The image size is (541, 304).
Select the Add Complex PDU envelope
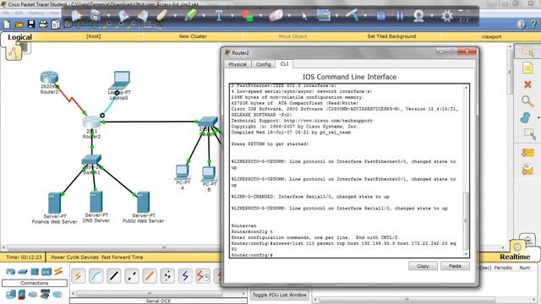tap(527, 169)
